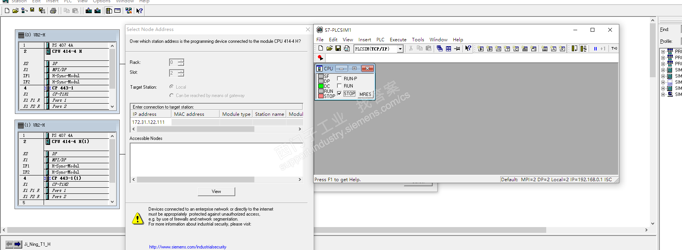
Task: Click Upload to Programming Device icon
Action: click(x=98, y=11)
